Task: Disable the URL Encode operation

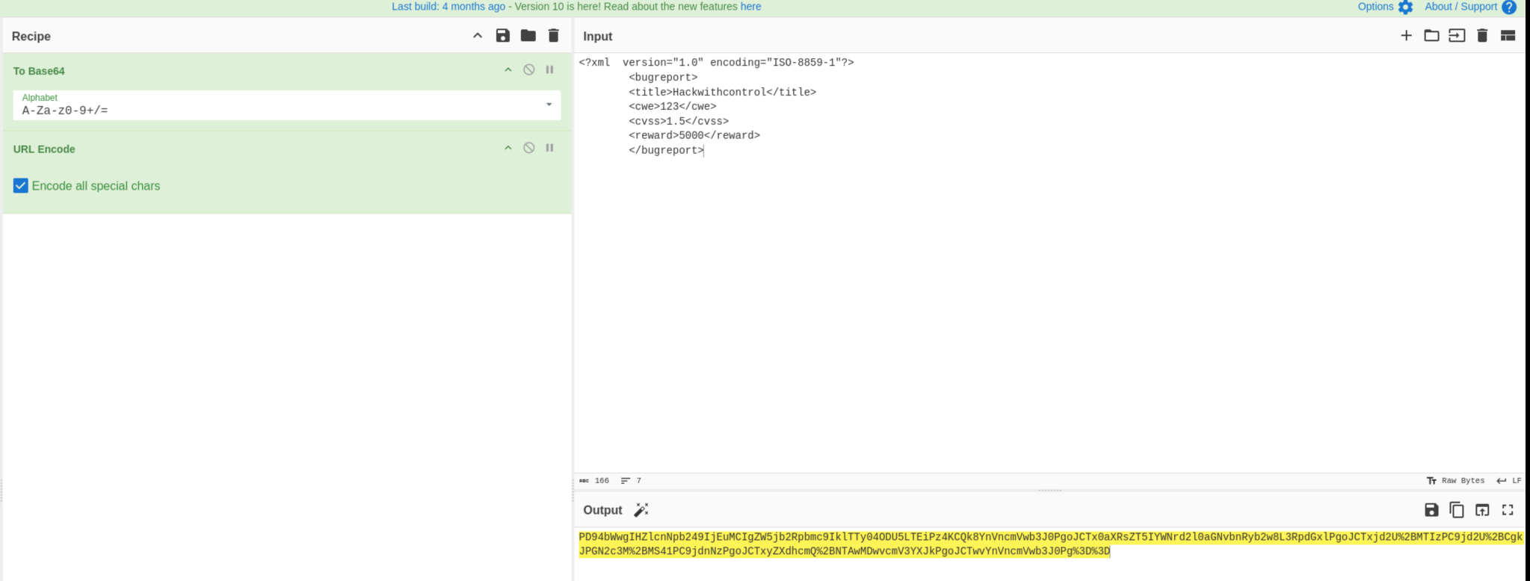Action: click(x=528, y=148)
